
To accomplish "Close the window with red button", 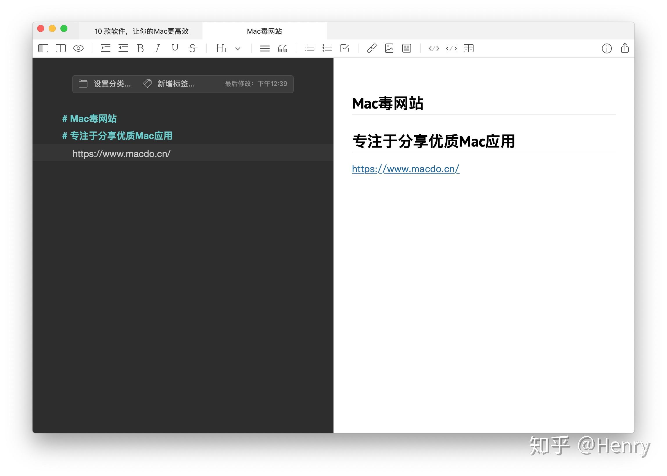I will pos(41,29).
